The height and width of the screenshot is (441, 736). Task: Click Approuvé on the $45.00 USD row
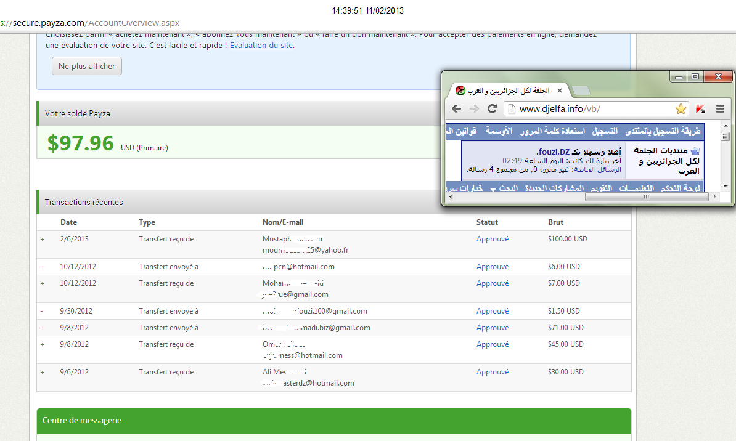click(493, 344)
